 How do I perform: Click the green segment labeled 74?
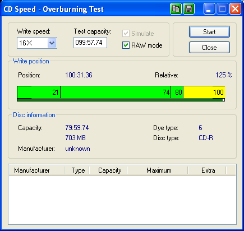coord(116,93)
